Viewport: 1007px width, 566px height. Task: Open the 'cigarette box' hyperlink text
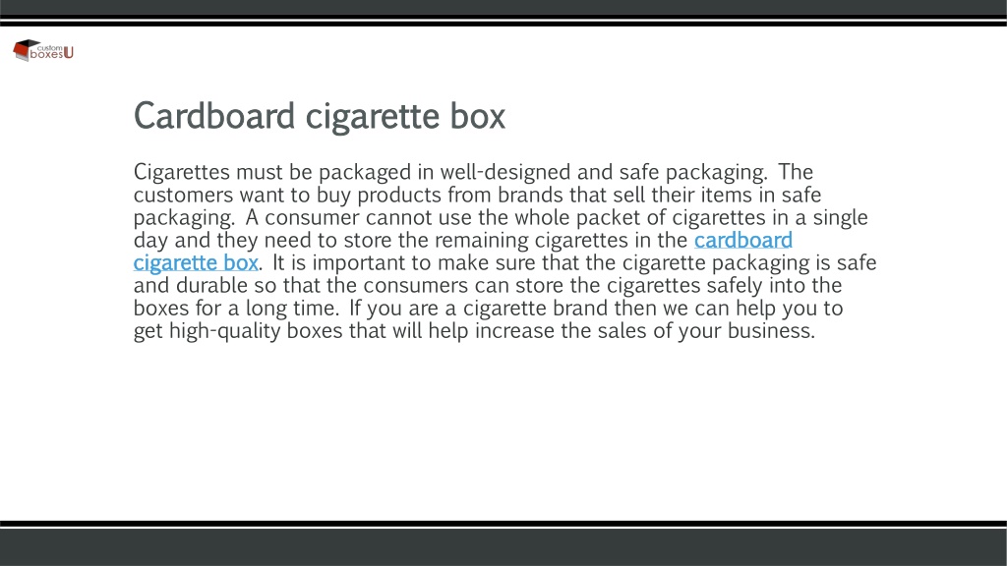click(x=196, y=263)
